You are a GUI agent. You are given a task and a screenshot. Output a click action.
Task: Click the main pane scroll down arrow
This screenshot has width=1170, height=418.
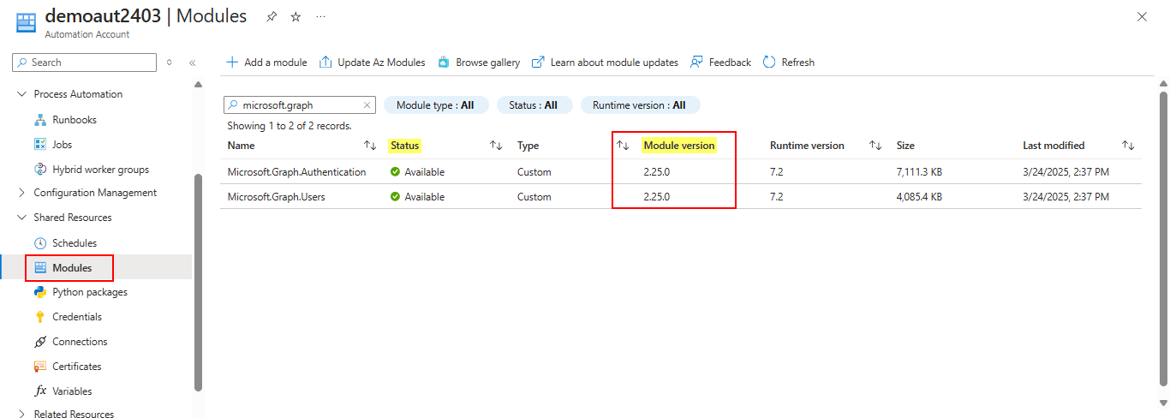[x=1162, y=402]
